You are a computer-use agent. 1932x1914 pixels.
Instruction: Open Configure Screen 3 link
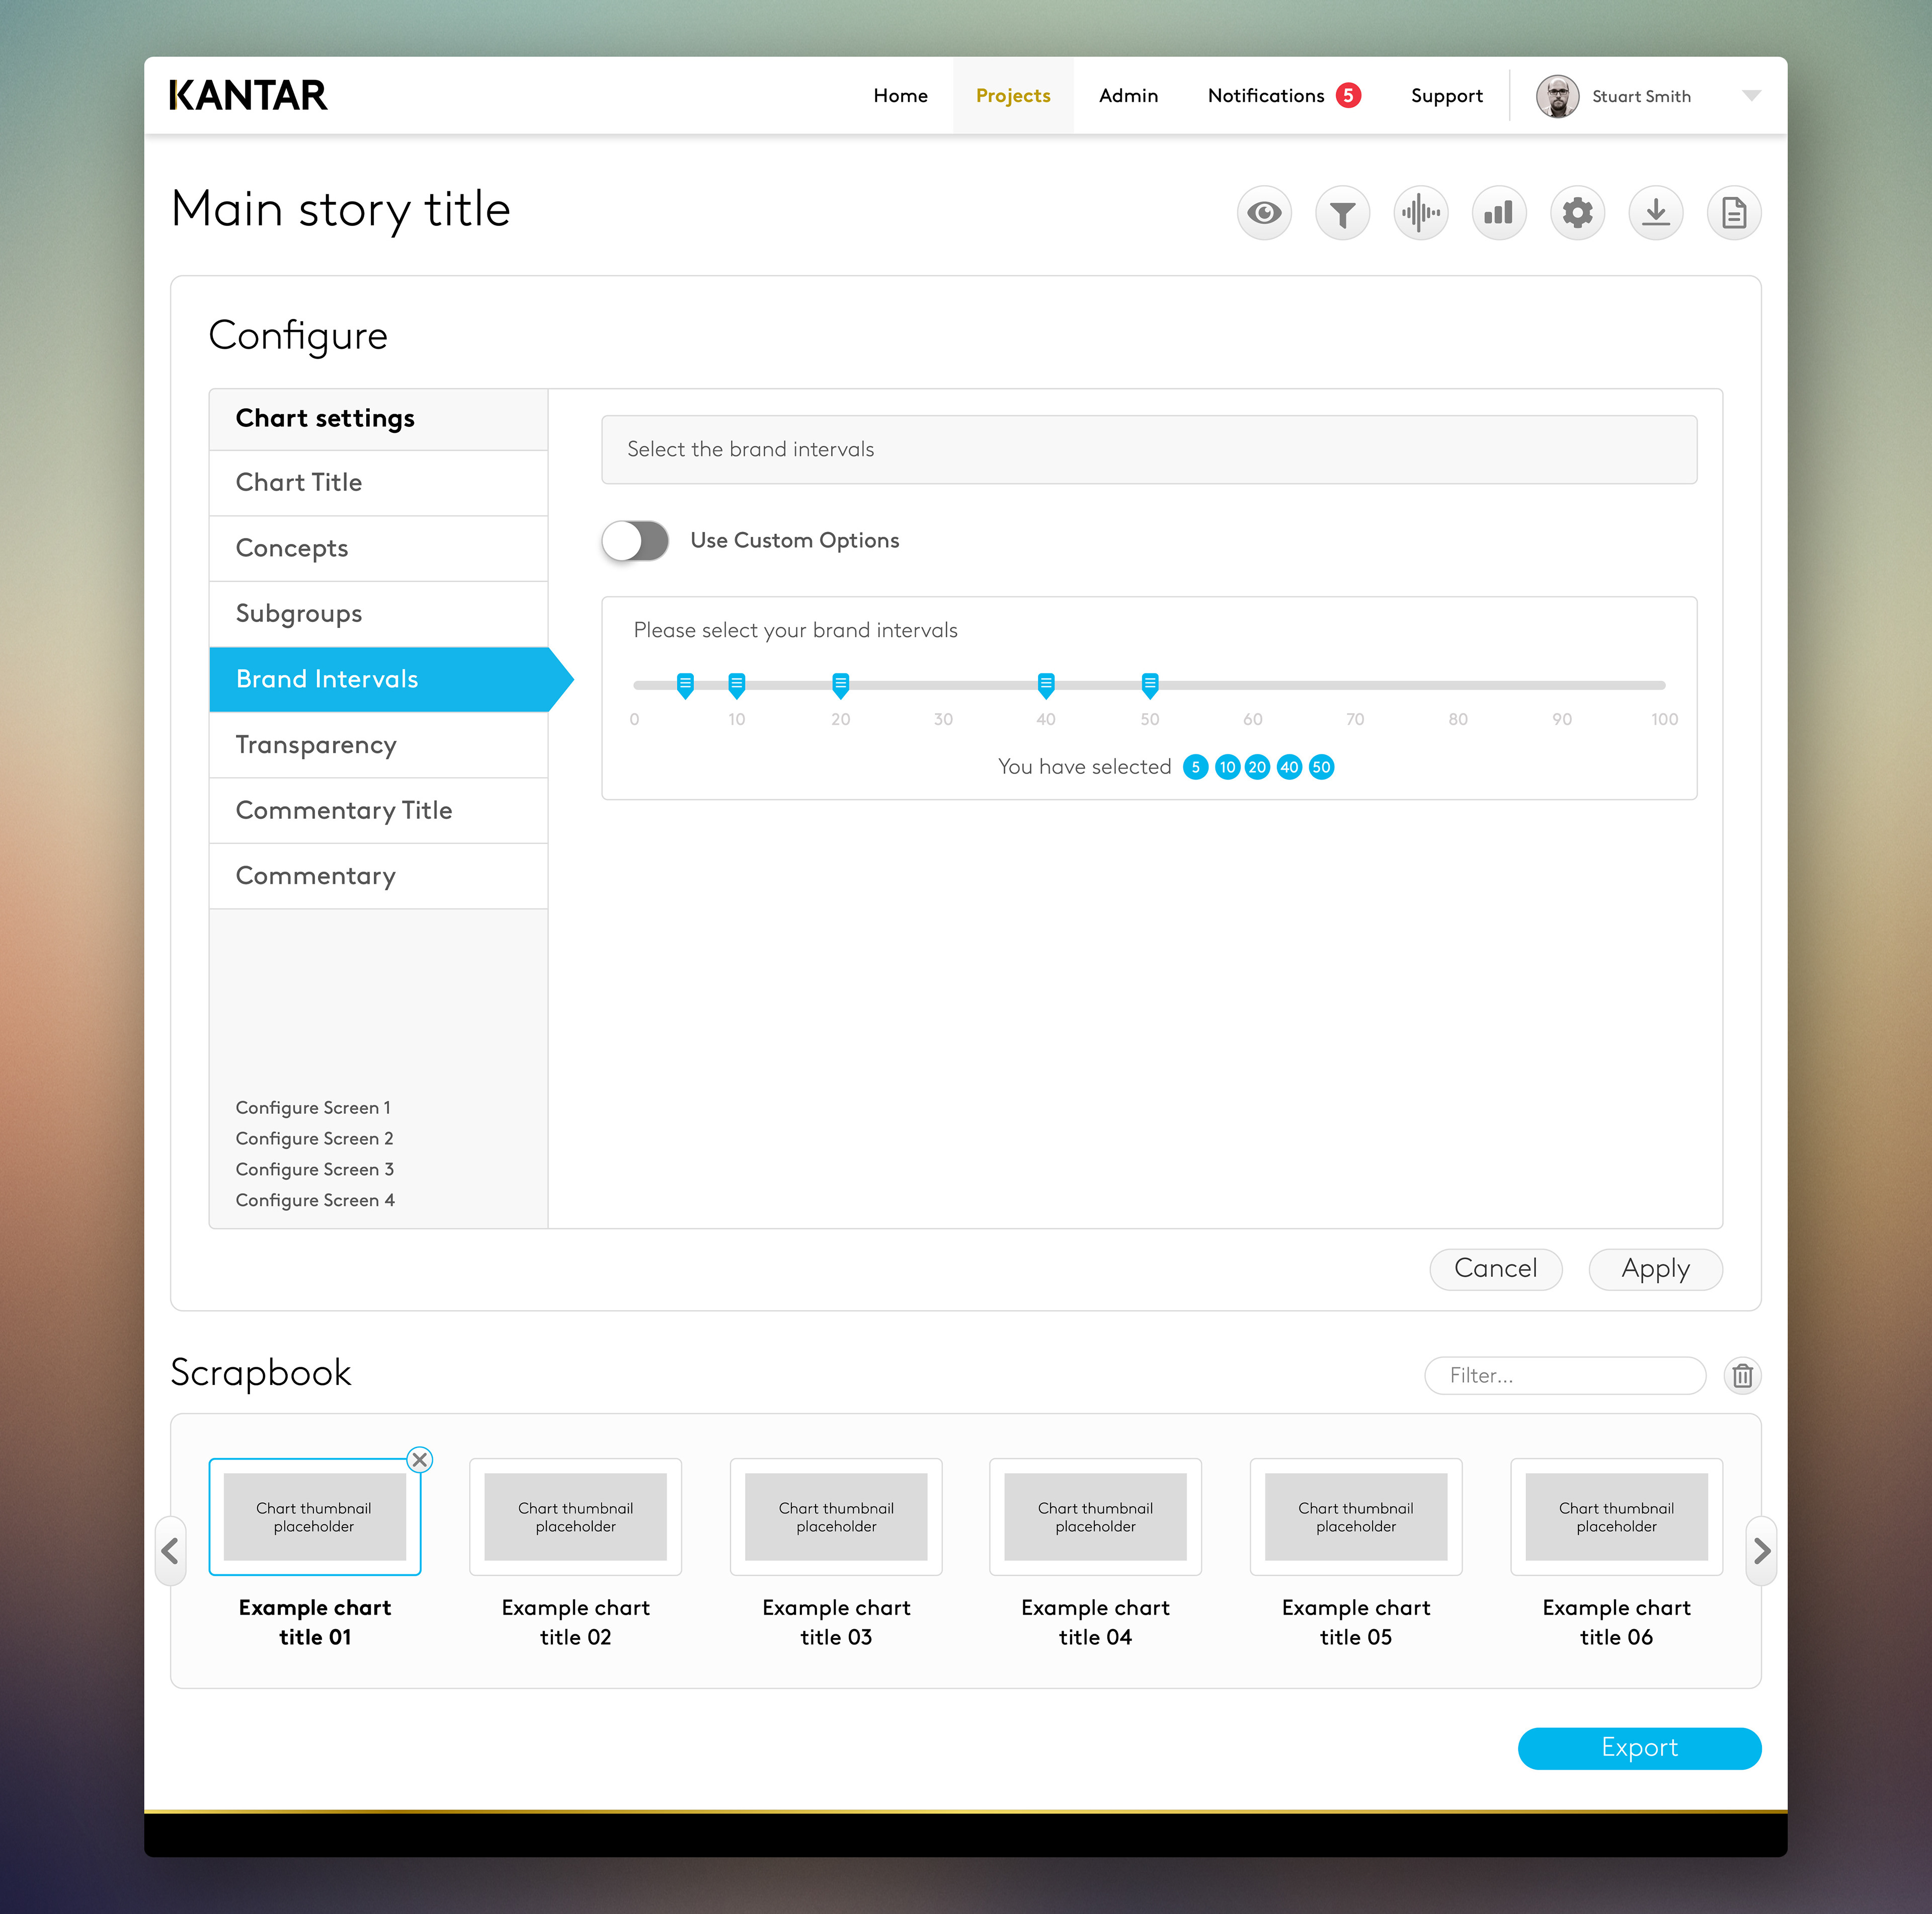point(314,1170)
